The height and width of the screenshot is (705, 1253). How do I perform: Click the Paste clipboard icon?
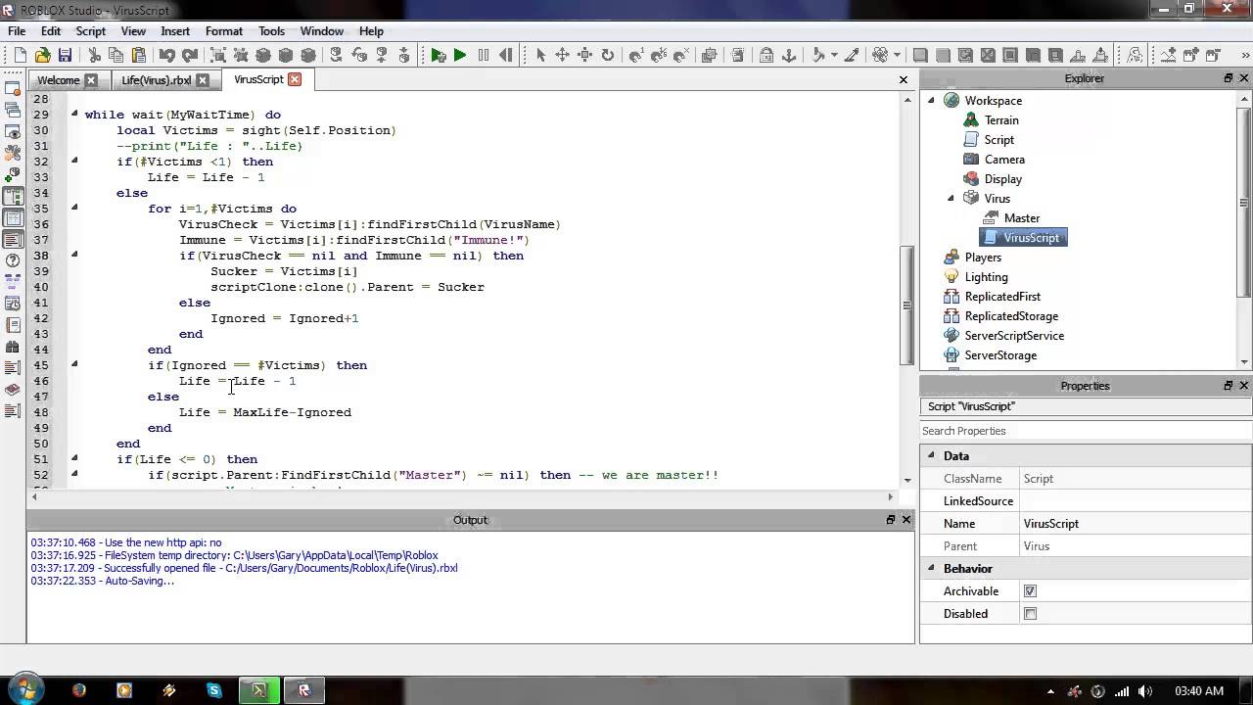tap(139, 56)
